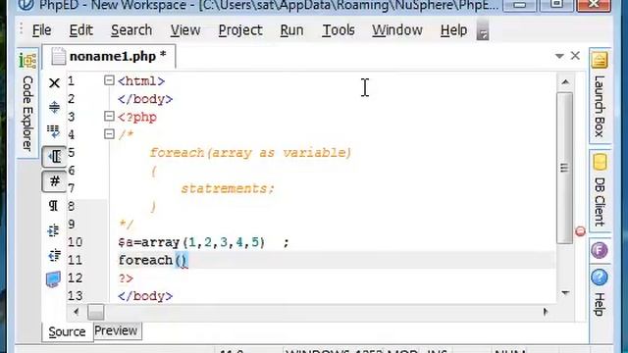
Task: Click the '</body>' tag on line 13
Action: [145, 296]
